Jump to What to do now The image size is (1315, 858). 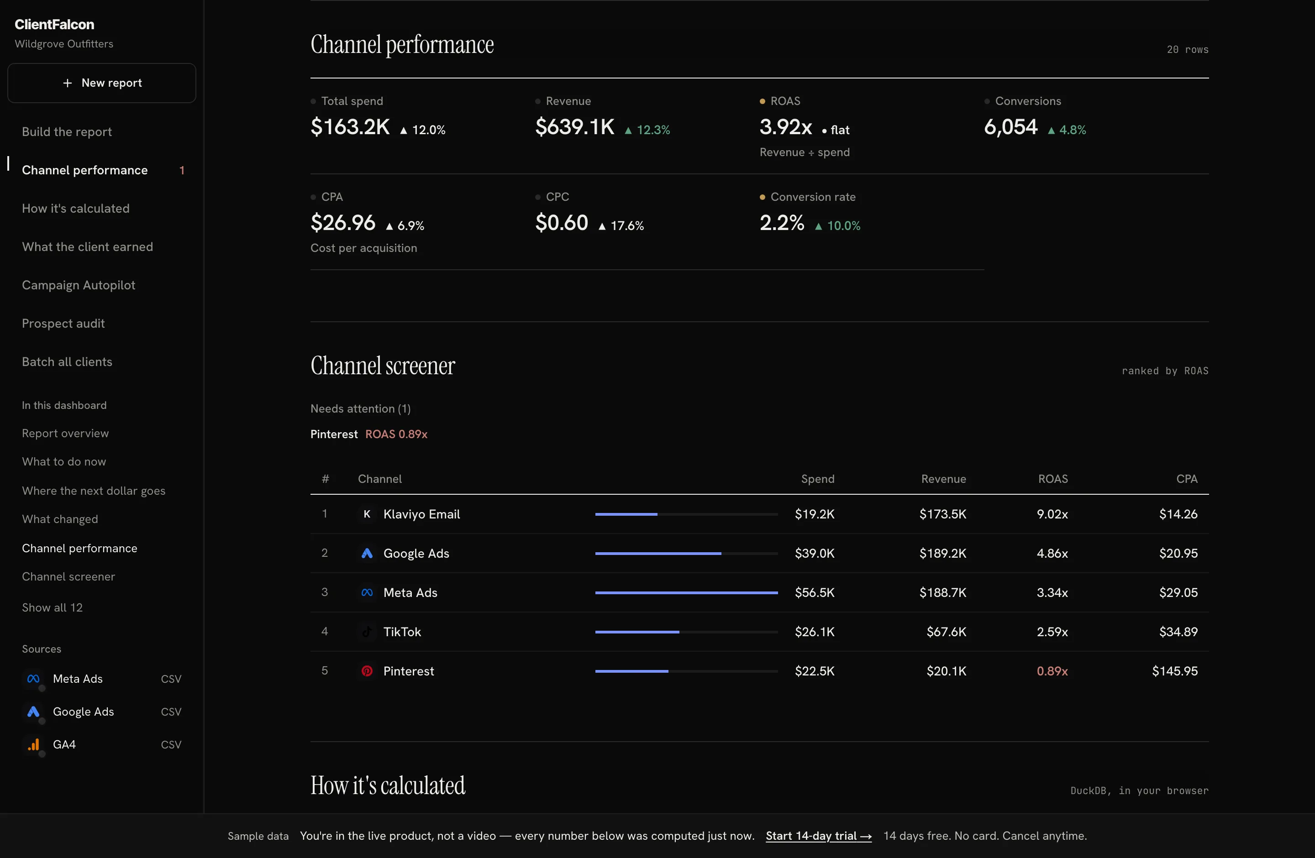[64, 461]
